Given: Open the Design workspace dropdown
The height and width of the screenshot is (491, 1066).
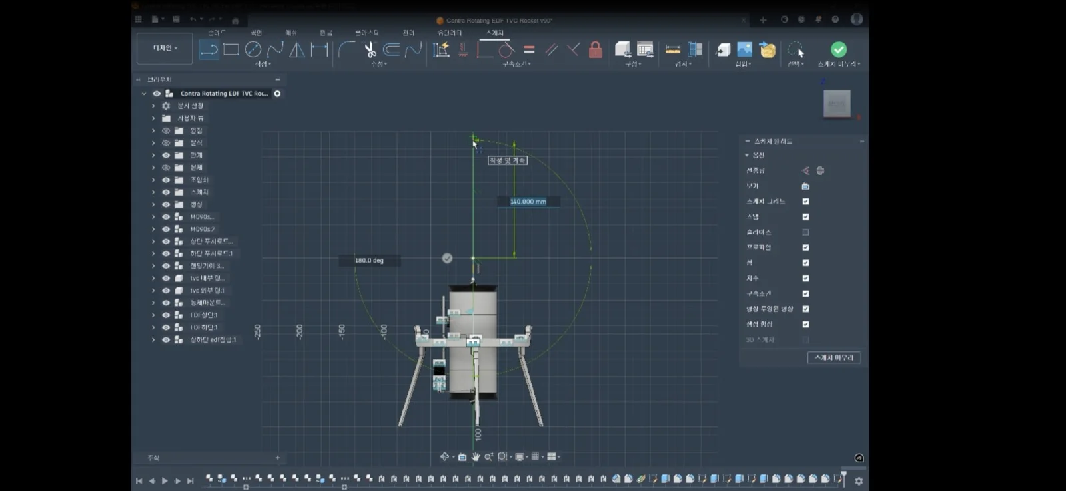Looking at the screenshot, I should coord(165,48).
